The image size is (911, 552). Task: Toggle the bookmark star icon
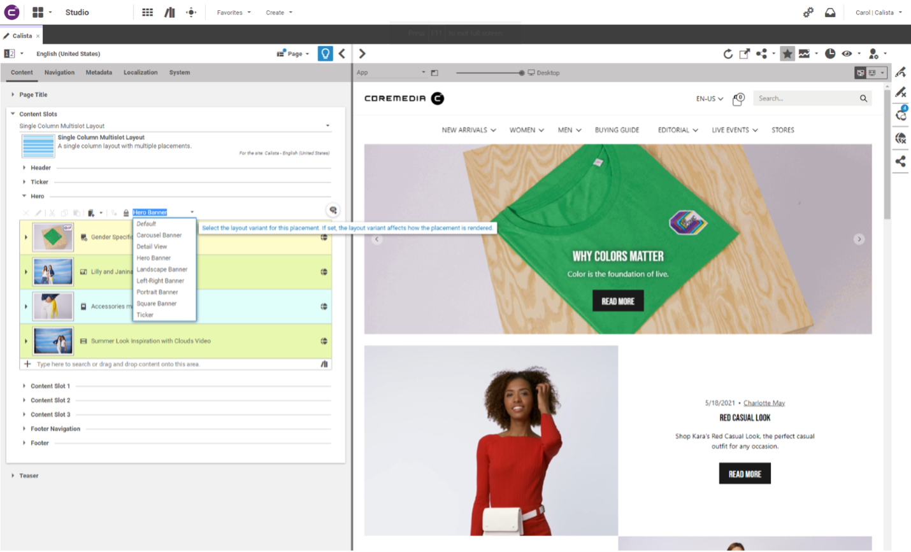click(787, 54)
